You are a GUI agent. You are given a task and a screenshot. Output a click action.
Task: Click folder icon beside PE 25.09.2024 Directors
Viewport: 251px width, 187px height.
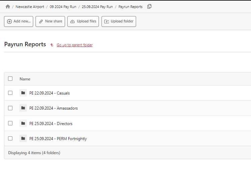[23, 123]
